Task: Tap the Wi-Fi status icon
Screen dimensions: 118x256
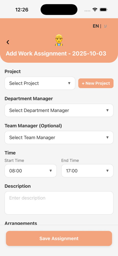Action: (x=95, y=10)
